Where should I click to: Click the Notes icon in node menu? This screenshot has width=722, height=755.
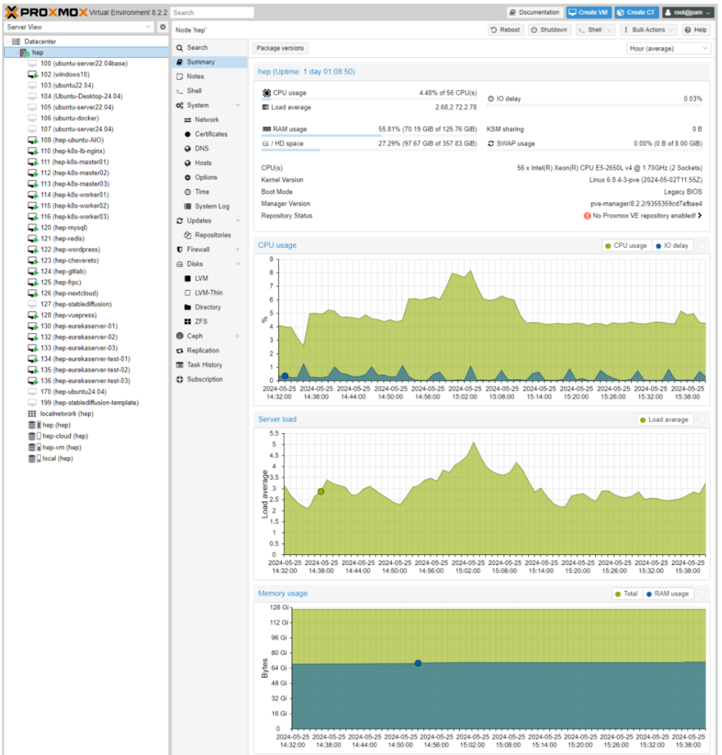180,77
